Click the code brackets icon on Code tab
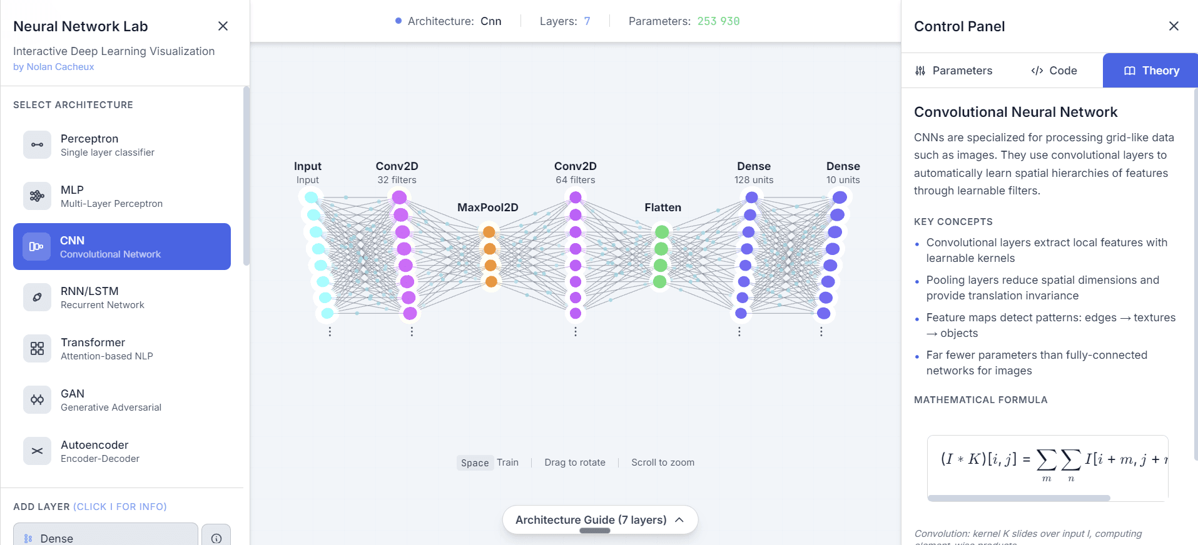Image resolution: width=1198 pixels, height=545 pixels. click(x=1037, y=71)
